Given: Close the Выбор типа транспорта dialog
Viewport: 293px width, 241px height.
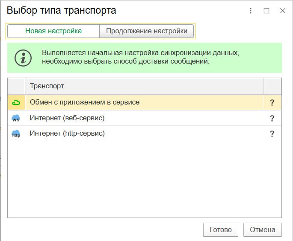Looking at the screenshot, I should 282,11.
